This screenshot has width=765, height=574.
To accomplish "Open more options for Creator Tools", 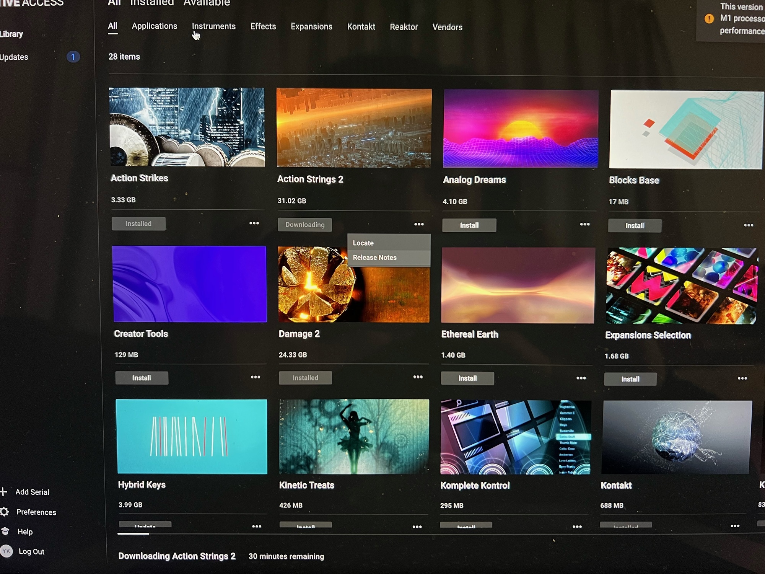I will 255,377.
